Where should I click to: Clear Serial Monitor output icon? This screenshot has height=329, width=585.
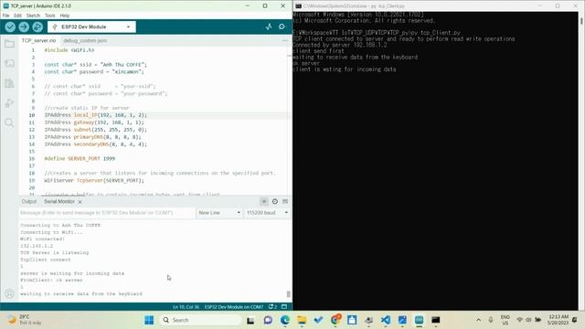click(x=285, y=201)
